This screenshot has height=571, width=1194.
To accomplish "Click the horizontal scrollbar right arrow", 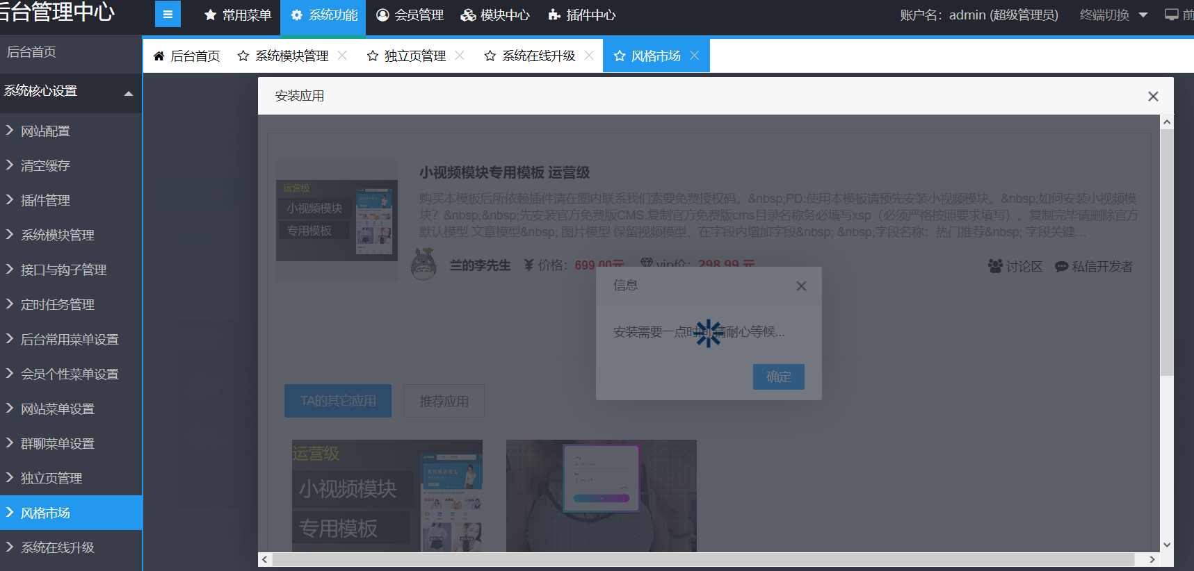I will pyautogui.click(x=1152, y=559).
